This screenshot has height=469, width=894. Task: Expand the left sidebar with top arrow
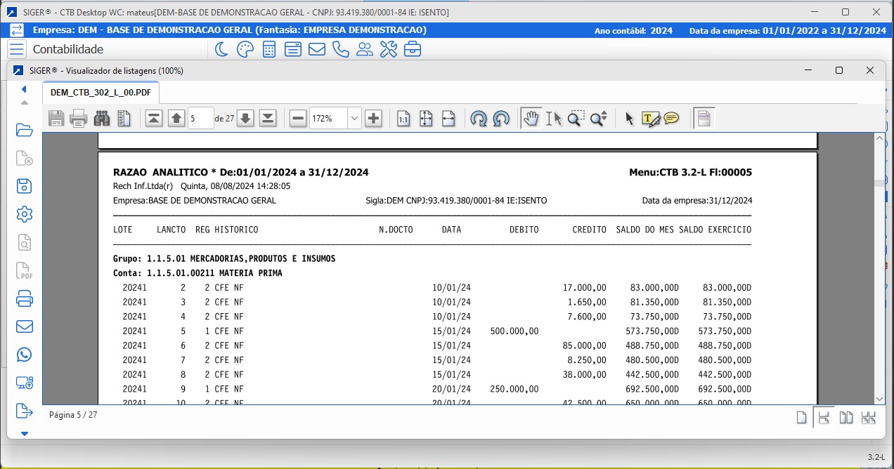click(x=24, y=89)
